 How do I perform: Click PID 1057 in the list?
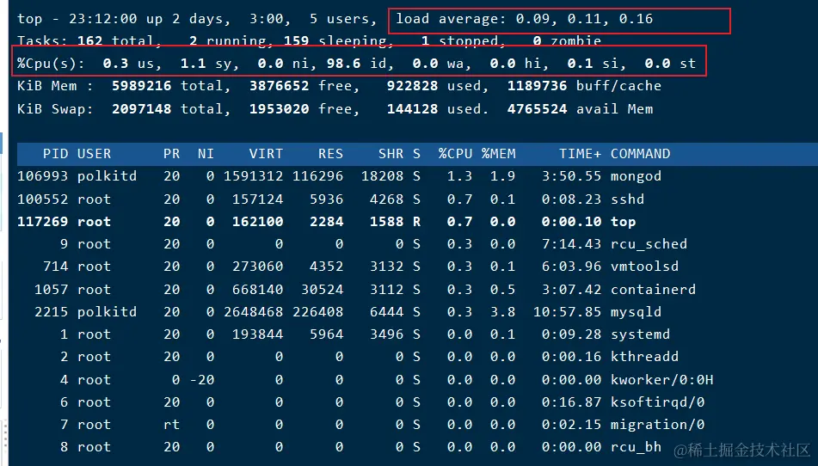(x=51, y=289)
